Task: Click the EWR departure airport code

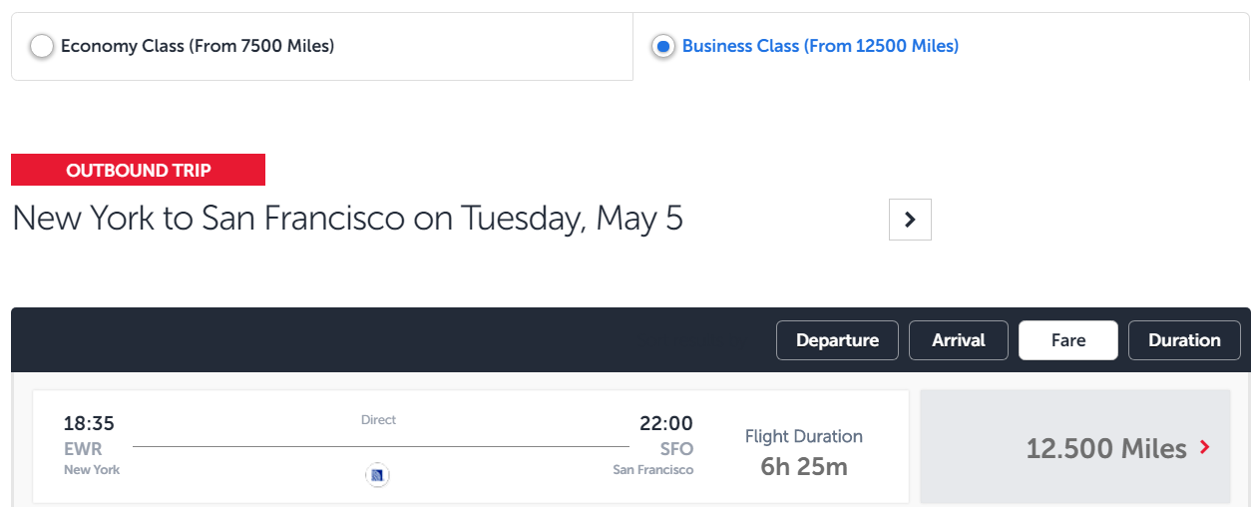Action: click(x=83, y=449)
